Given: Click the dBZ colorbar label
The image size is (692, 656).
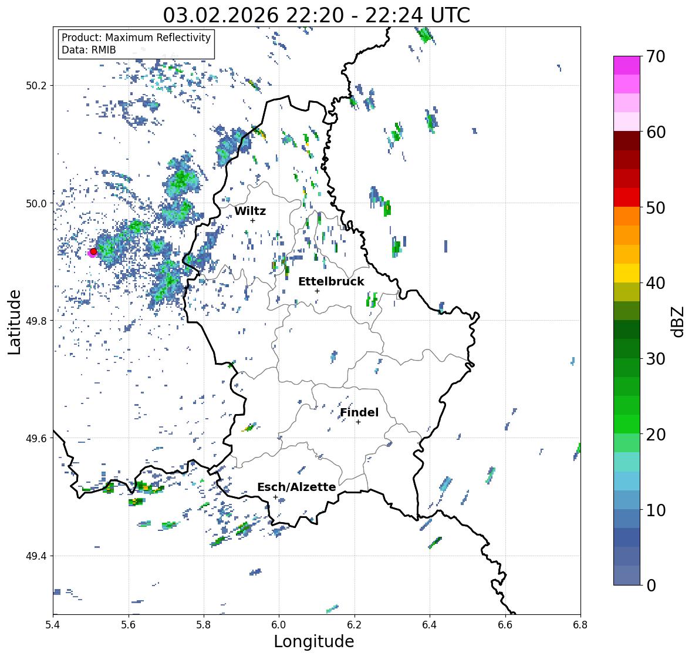Looking at the screenshot, I should 678,322.
